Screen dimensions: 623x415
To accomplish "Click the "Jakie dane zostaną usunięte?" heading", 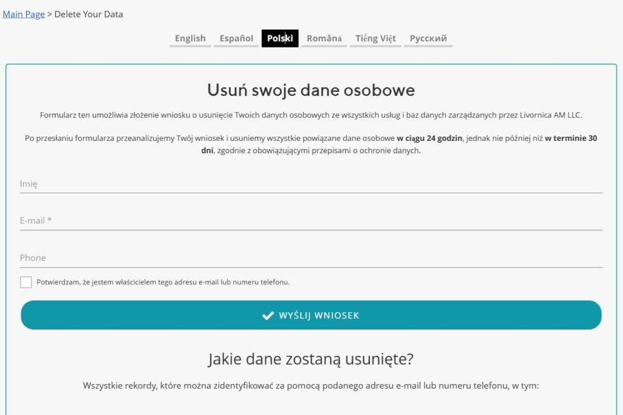I will 311,359.
